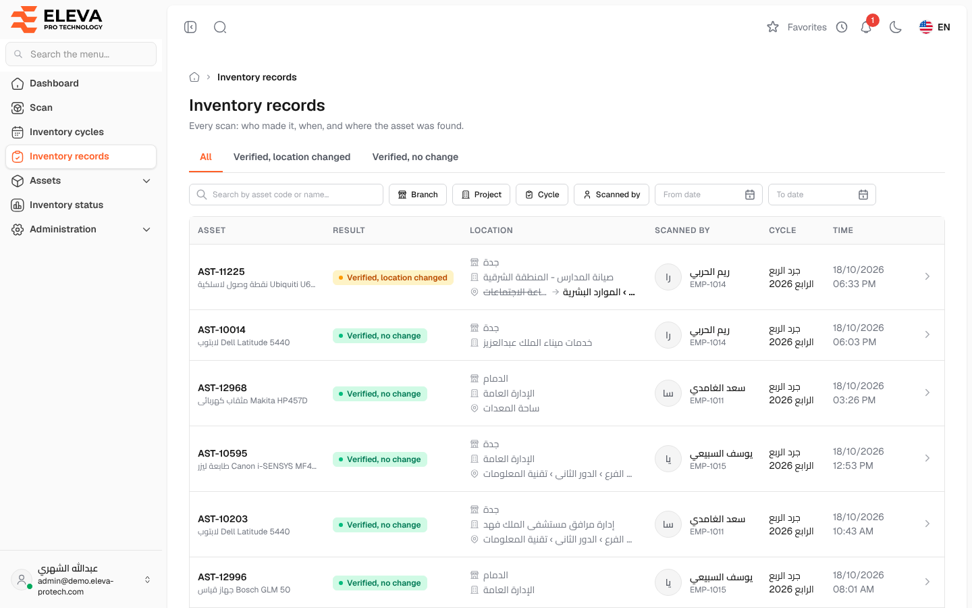The width and height of the screenshot is (972, 608).
Task: Click the Favorites star icon
Action: click(773, 27)
